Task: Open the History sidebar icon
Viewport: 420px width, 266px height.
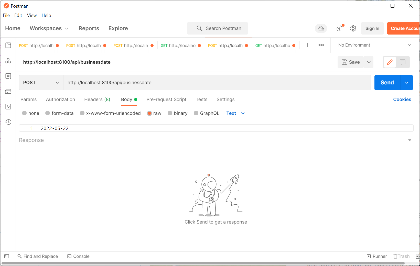Action: click(8, 122)
